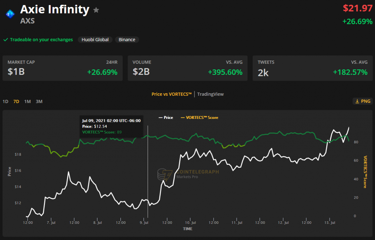
Task: Toggle the Price series in chart legend
Action: coord(166,117)
